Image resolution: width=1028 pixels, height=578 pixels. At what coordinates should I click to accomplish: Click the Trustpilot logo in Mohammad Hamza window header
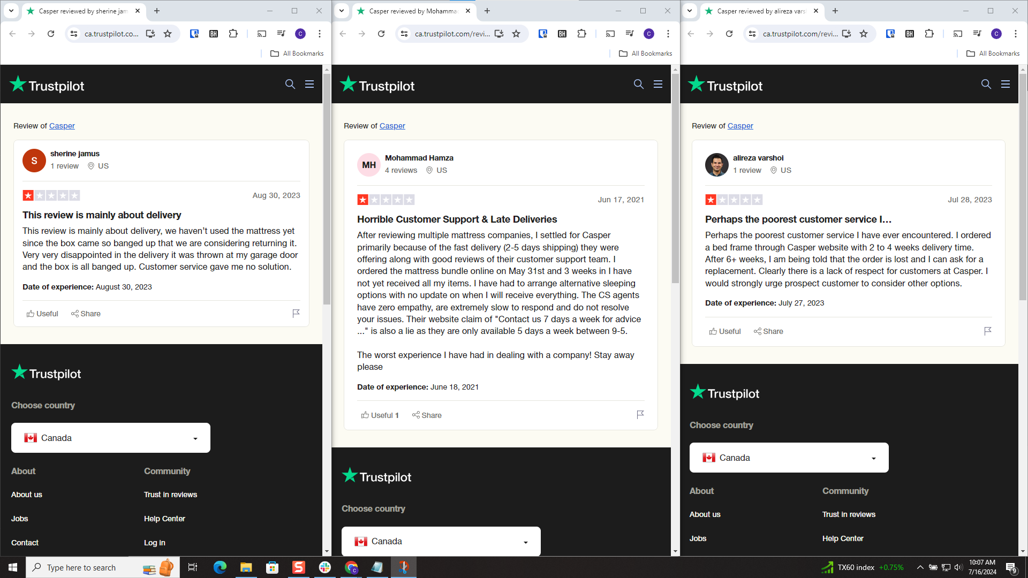pos(378,85)
